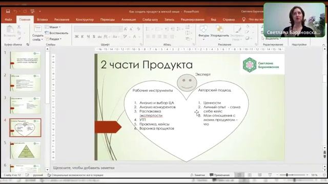Start Slide Show icon in status bar
328x184 pixels.
tap(270, 175)
